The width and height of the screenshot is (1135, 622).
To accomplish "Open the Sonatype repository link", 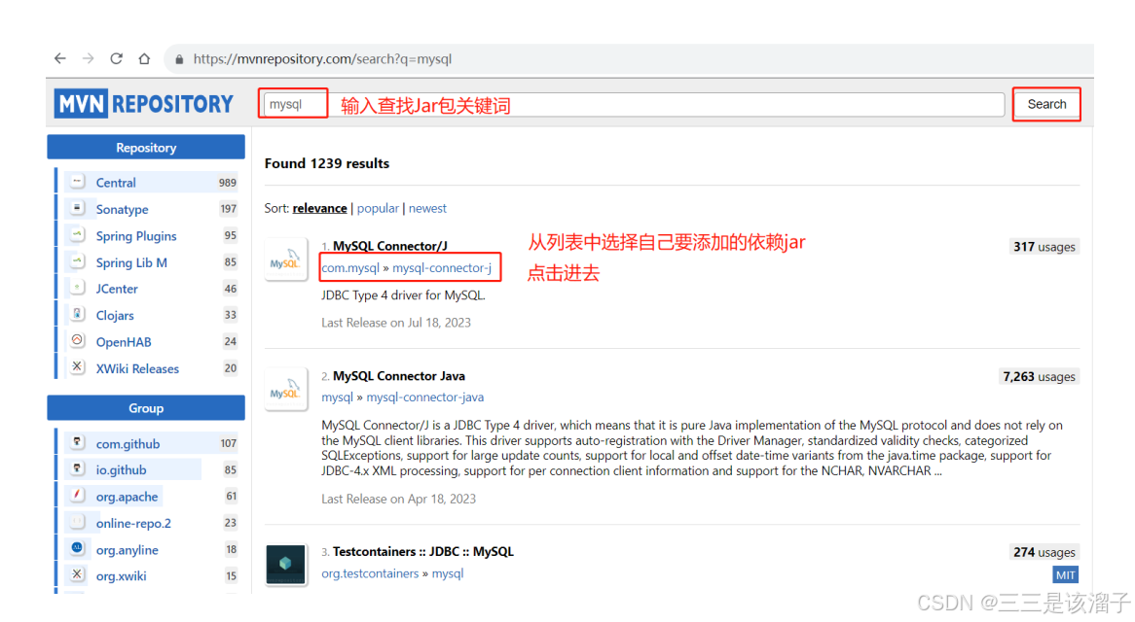I will coord(123,210).
